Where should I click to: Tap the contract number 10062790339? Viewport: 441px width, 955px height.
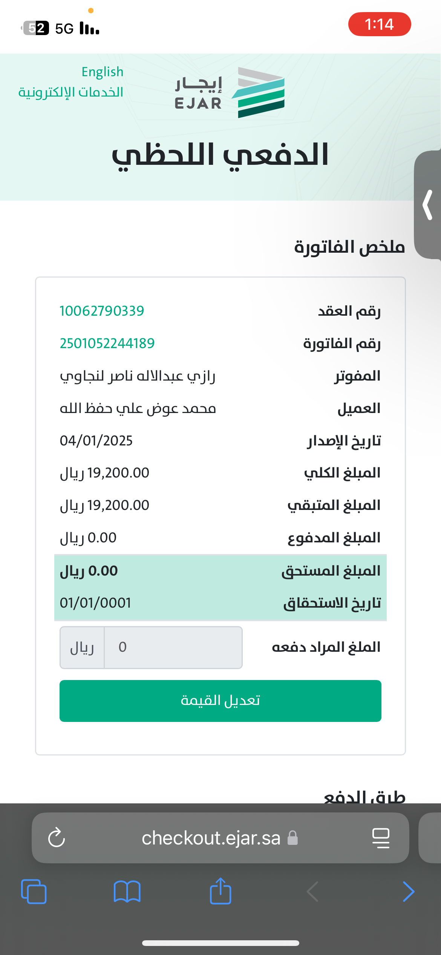(102, 311)
